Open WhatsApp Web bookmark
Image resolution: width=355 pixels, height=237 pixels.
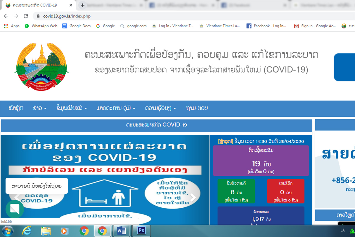(x=41, y=26)
